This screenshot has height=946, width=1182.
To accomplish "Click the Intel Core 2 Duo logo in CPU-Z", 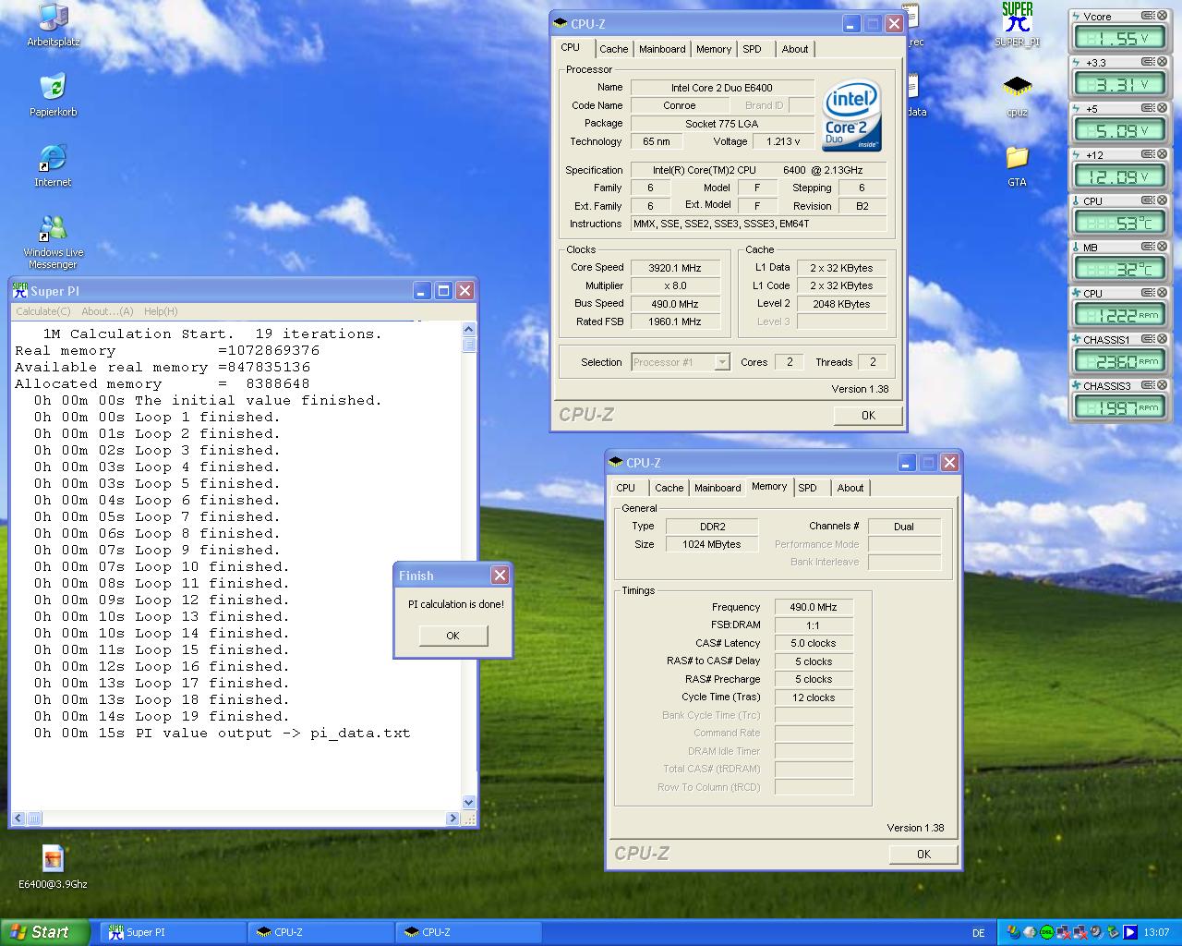I will pos(851,115).
